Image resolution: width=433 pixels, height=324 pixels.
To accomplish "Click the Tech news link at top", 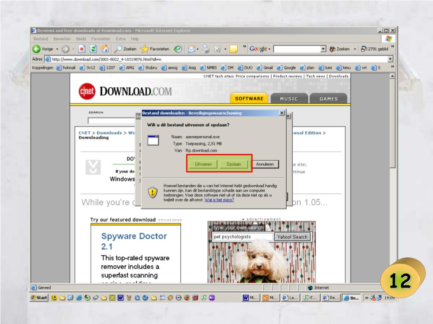I will point(315,76).
